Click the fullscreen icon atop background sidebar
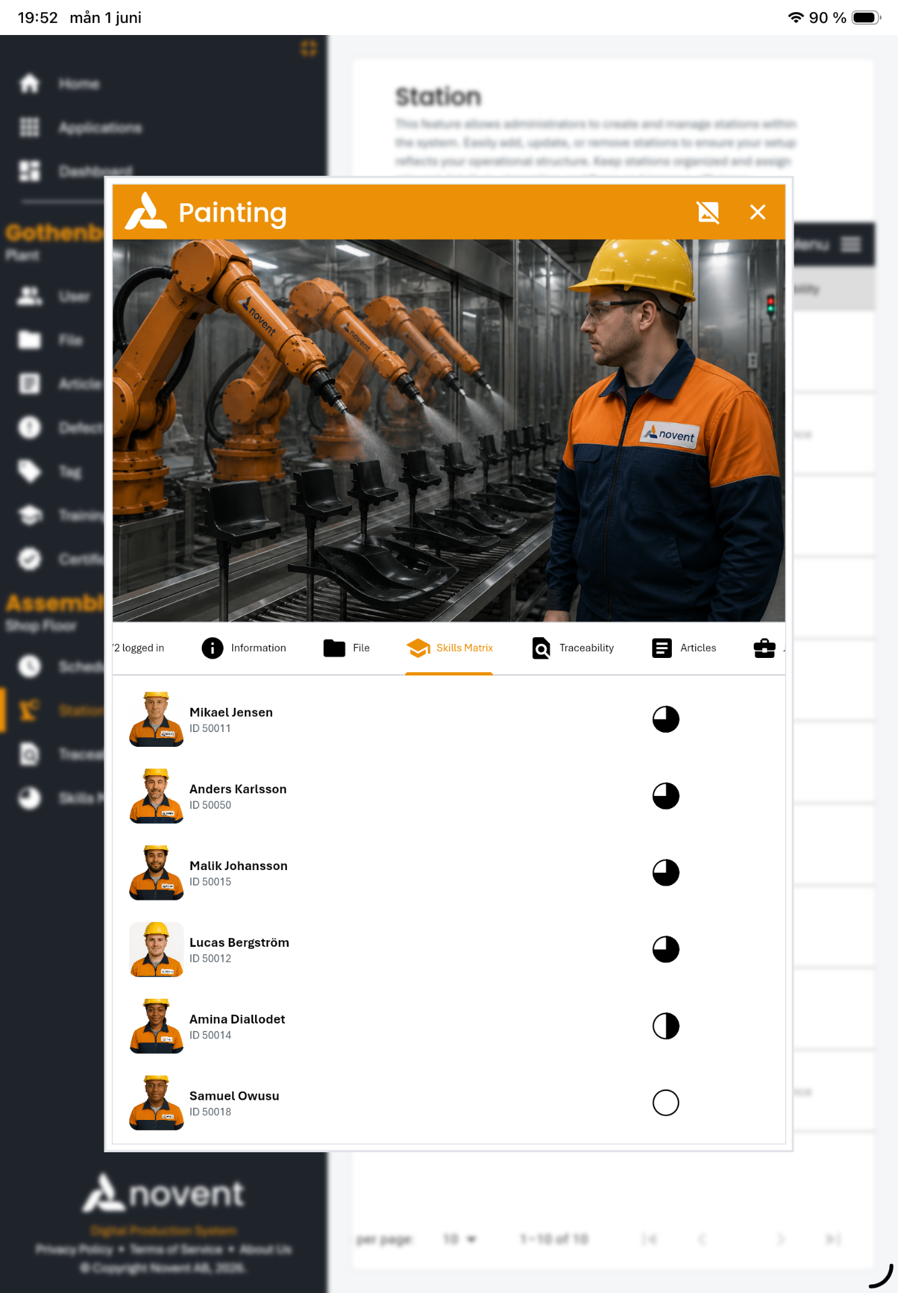This screenshot has width=898, height=1293. point(309,48)
